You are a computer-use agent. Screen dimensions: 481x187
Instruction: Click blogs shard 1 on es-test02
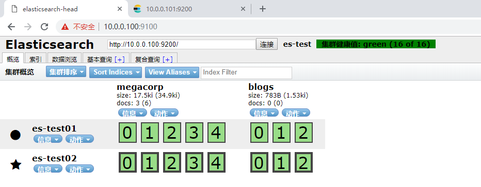point(281,162)
